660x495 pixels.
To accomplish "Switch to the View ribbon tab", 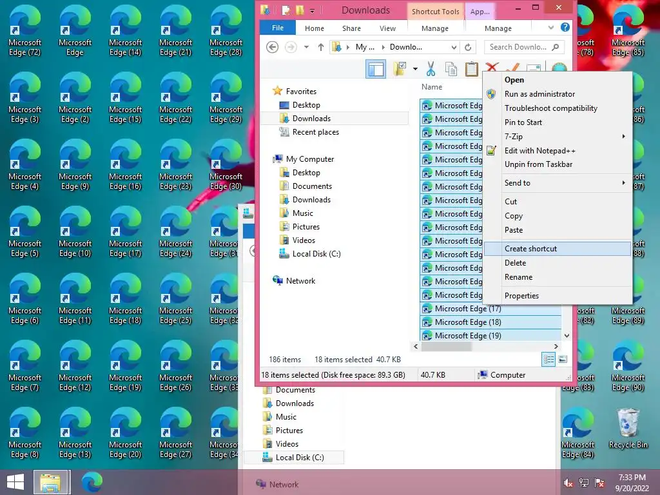I will coord(387,28).
